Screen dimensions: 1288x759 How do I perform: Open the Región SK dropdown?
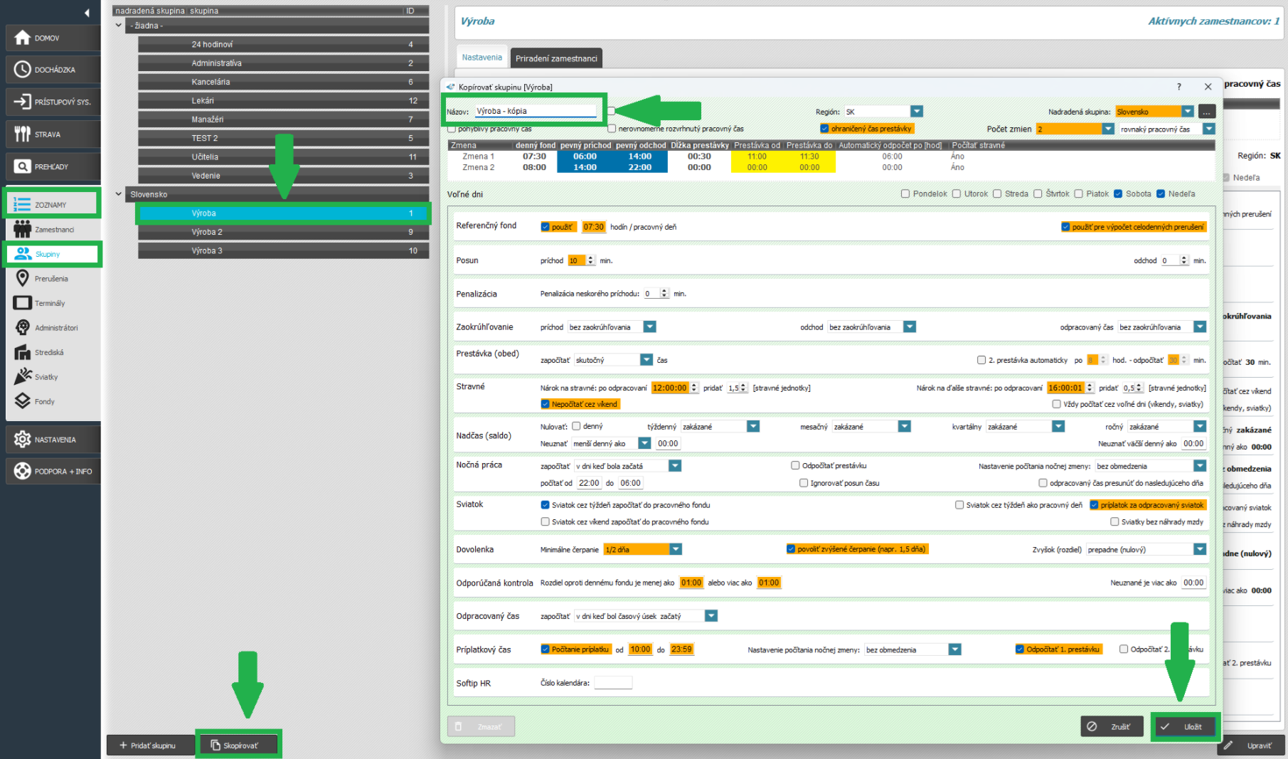pos(917,112)
